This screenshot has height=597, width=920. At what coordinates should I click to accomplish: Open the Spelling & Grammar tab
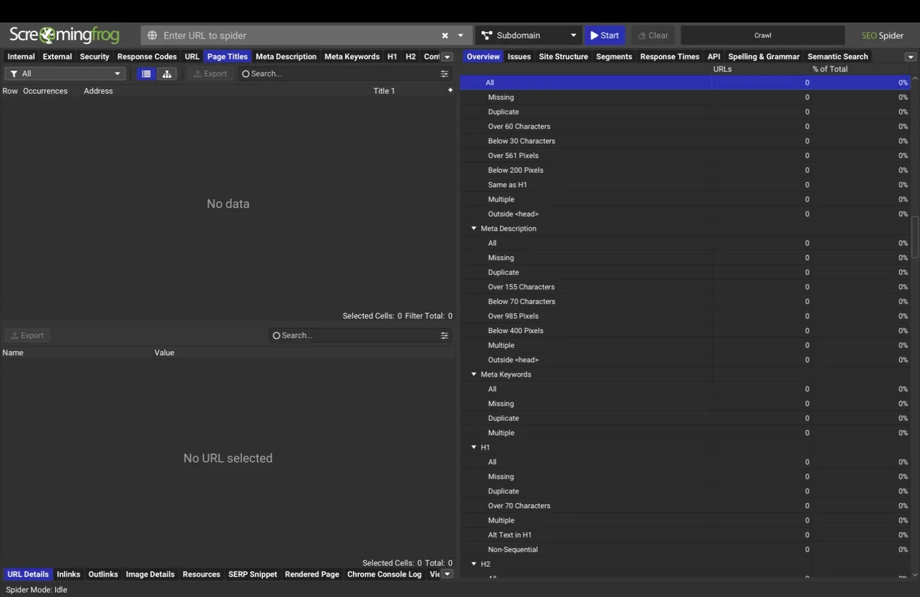coord(764,57)
